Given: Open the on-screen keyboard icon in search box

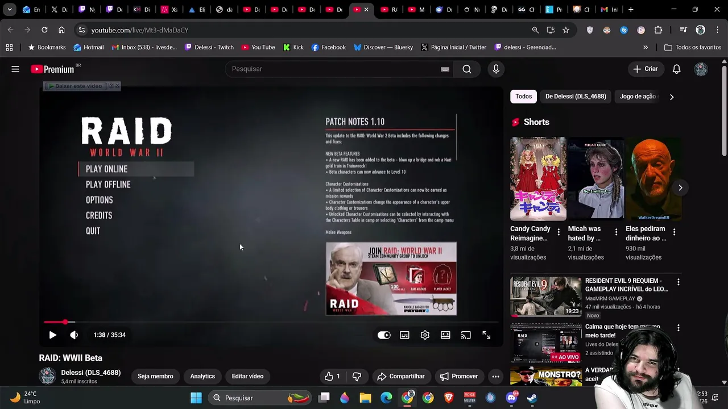Looking at the screenshot, I should click(x=445, y=69).
